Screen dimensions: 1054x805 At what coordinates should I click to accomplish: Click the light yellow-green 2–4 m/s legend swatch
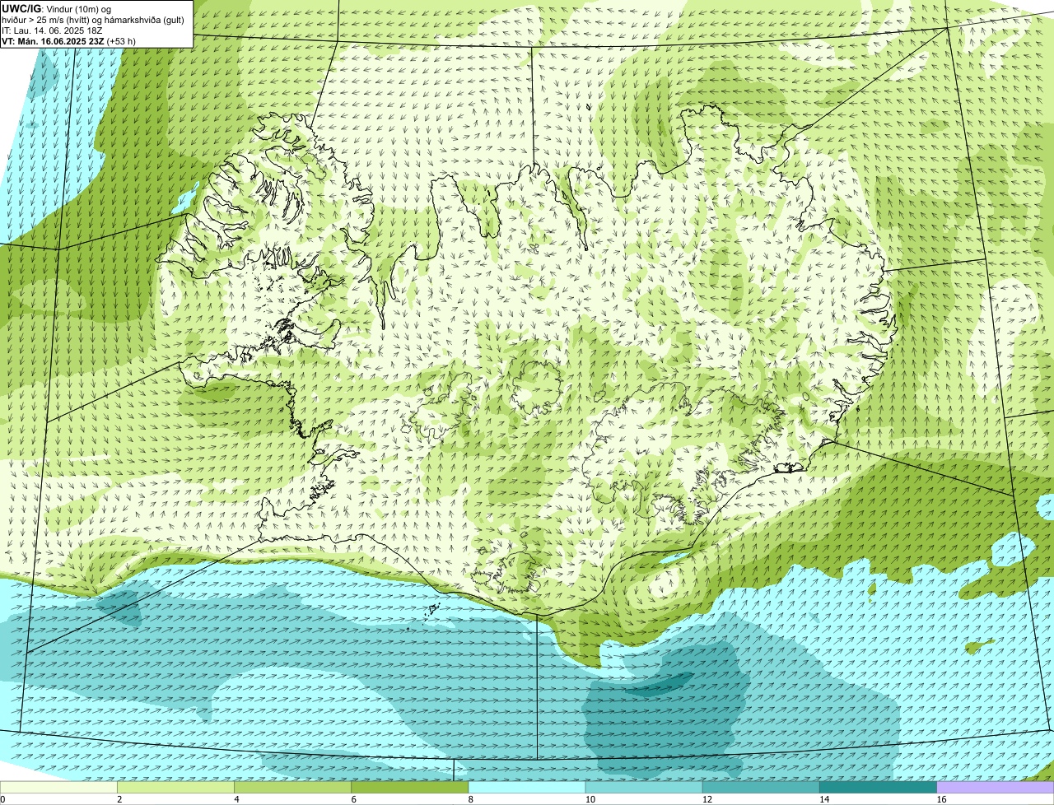tap(175, 787)
